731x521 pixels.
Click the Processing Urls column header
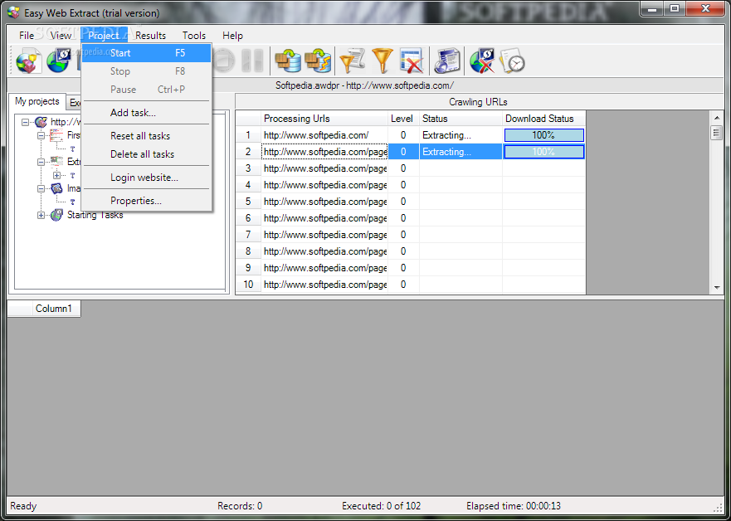324,119
